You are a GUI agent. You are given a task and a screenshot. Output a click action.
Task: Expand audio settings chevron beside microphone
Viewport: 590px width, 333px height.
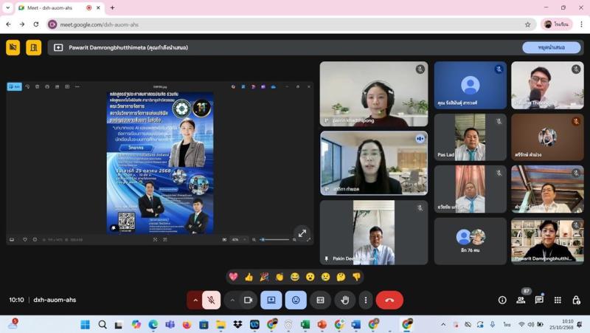point(195,300)
